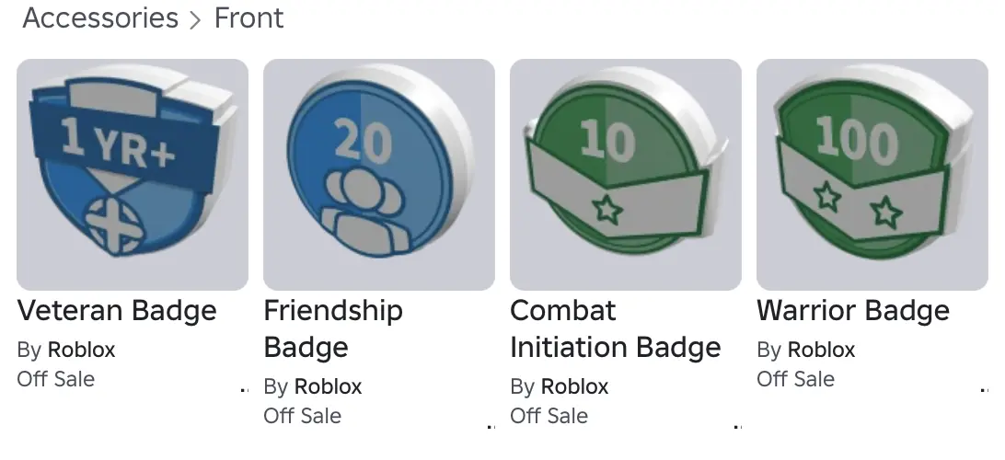Go to the Accessories breadcrumb
The width and height of the screenshot is (1005, 460).
click(100, 18)
